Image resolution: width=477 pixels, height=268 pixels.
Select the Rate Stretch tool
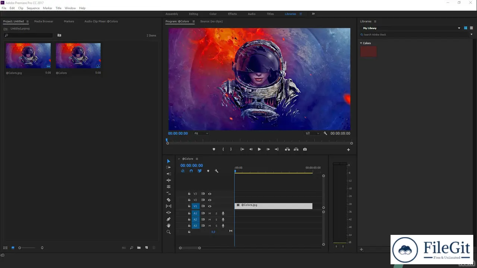(x=168, y=193)
